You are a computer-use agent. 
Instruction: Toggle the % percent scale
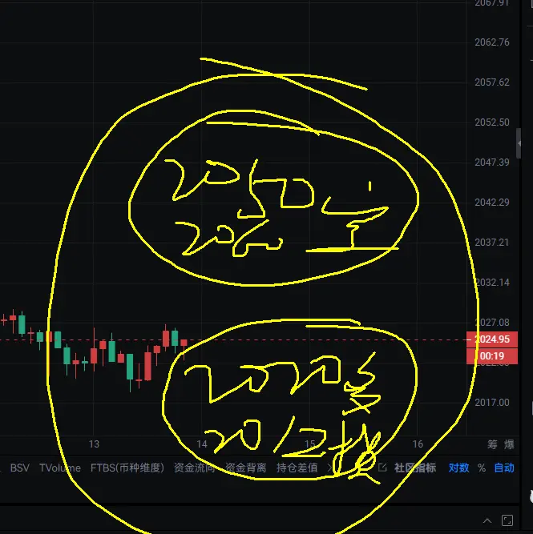[x=482, y=468]
